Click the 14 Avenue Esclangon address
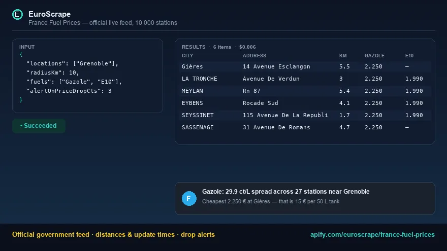This screenshot has height=251, width=447. [x=276, y=66]
